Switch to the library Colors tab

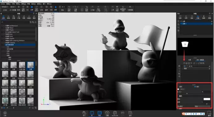(x=8, y=17)
